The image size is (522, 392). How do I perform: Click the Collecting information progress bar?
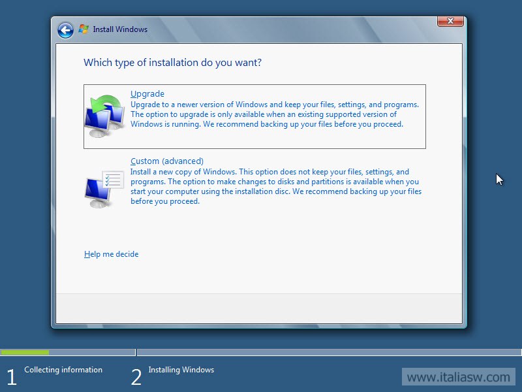(x=68, y=352)
